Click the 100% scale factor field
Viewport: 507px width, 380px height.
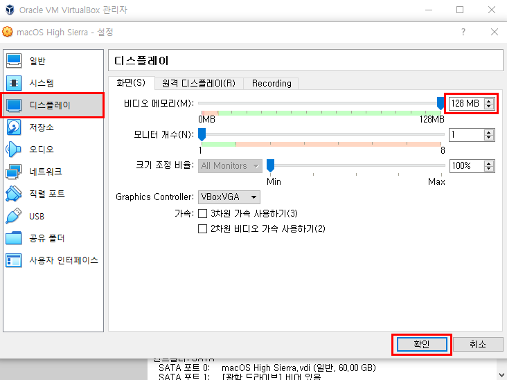[x=467, y=165]
